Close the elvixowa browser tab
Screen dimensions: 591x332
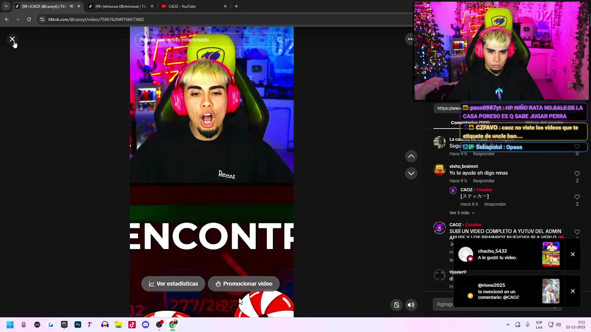tap(152, 6)
